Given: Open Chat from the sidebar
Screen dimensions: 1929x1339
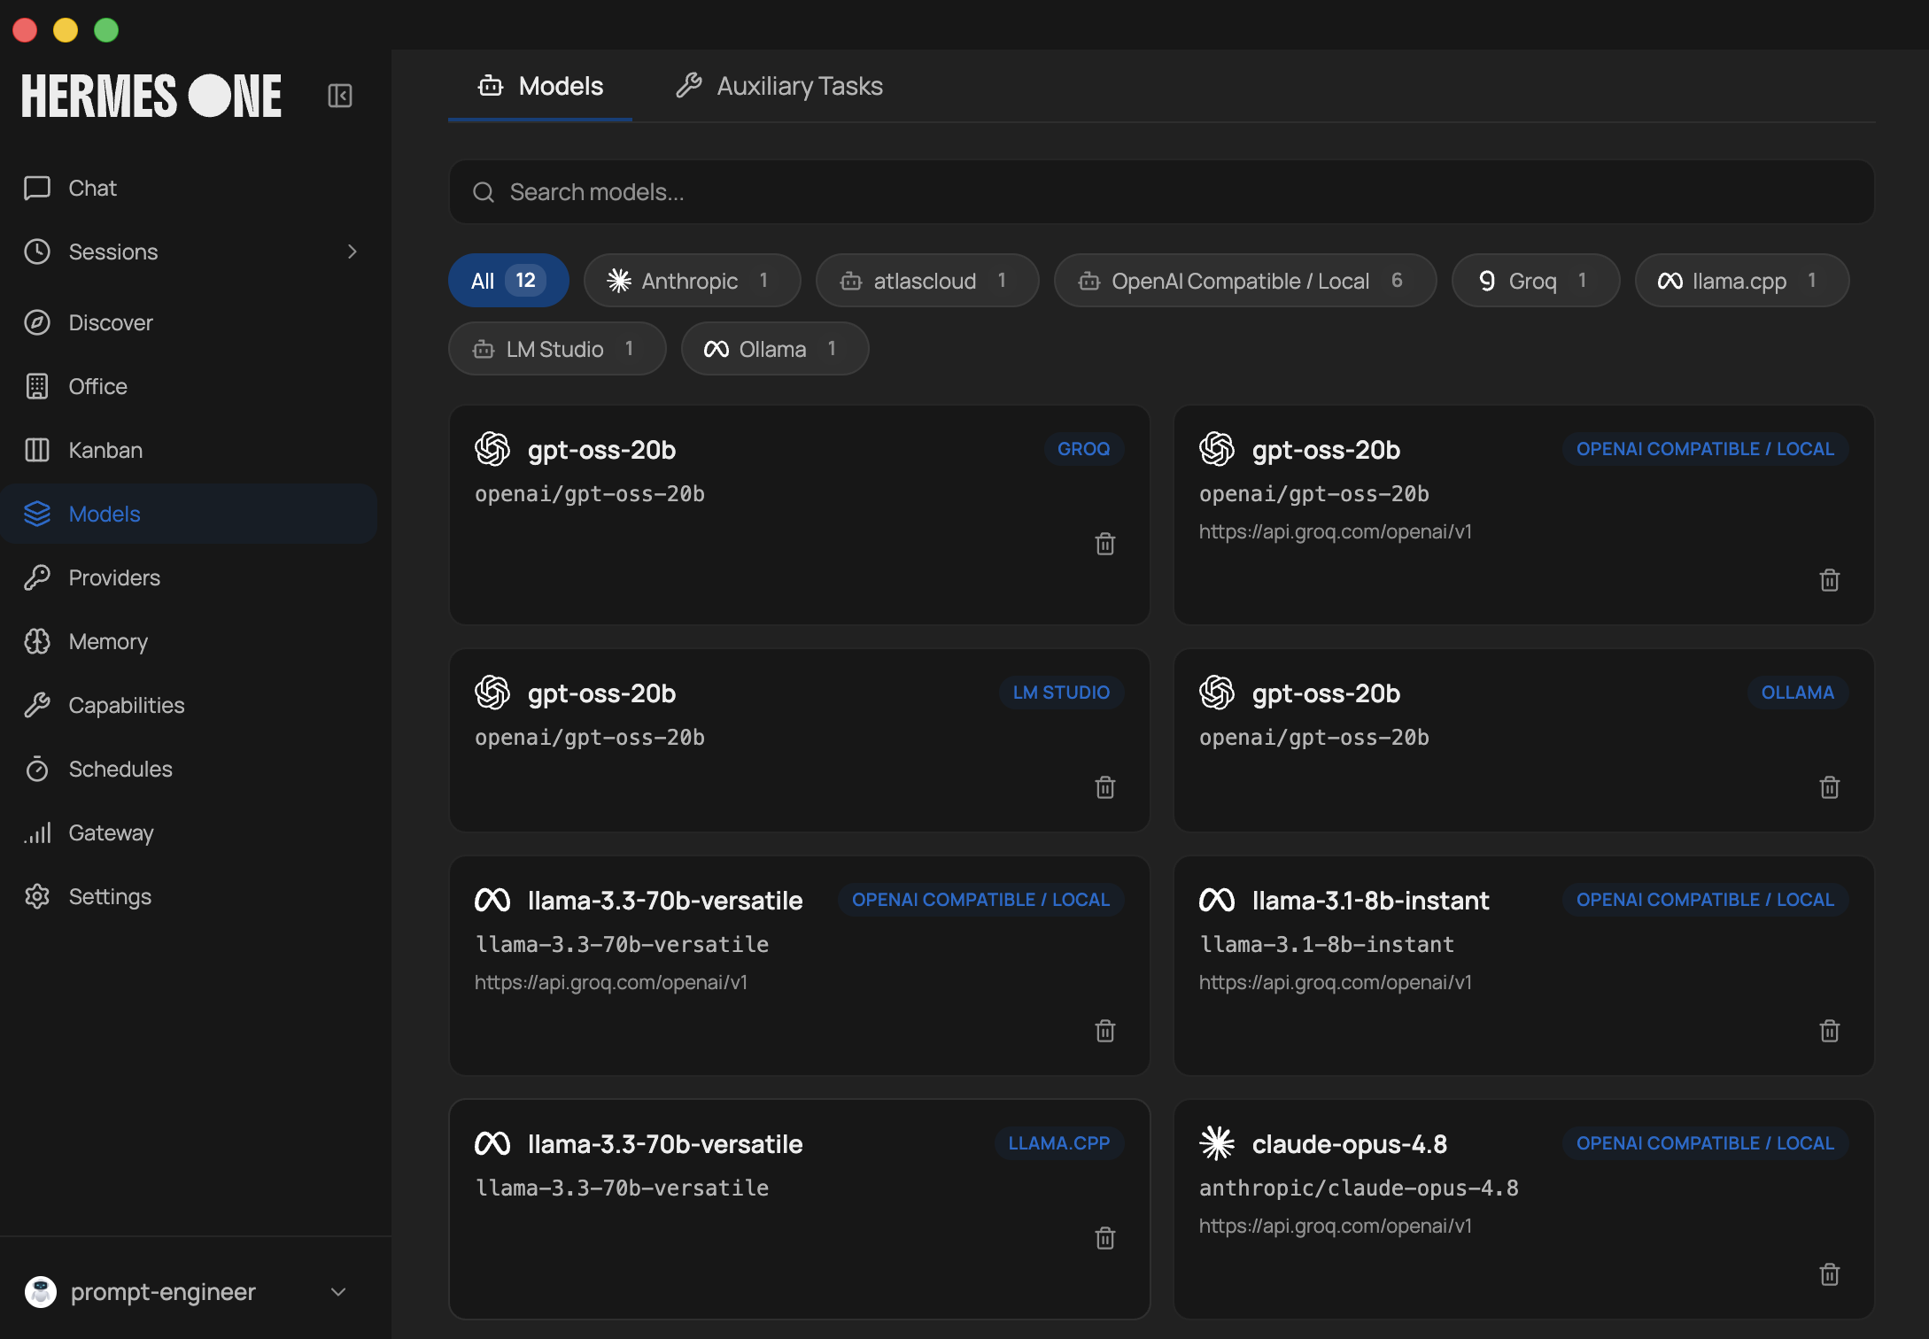Looking at the screenshot, I should coord(189,188).
